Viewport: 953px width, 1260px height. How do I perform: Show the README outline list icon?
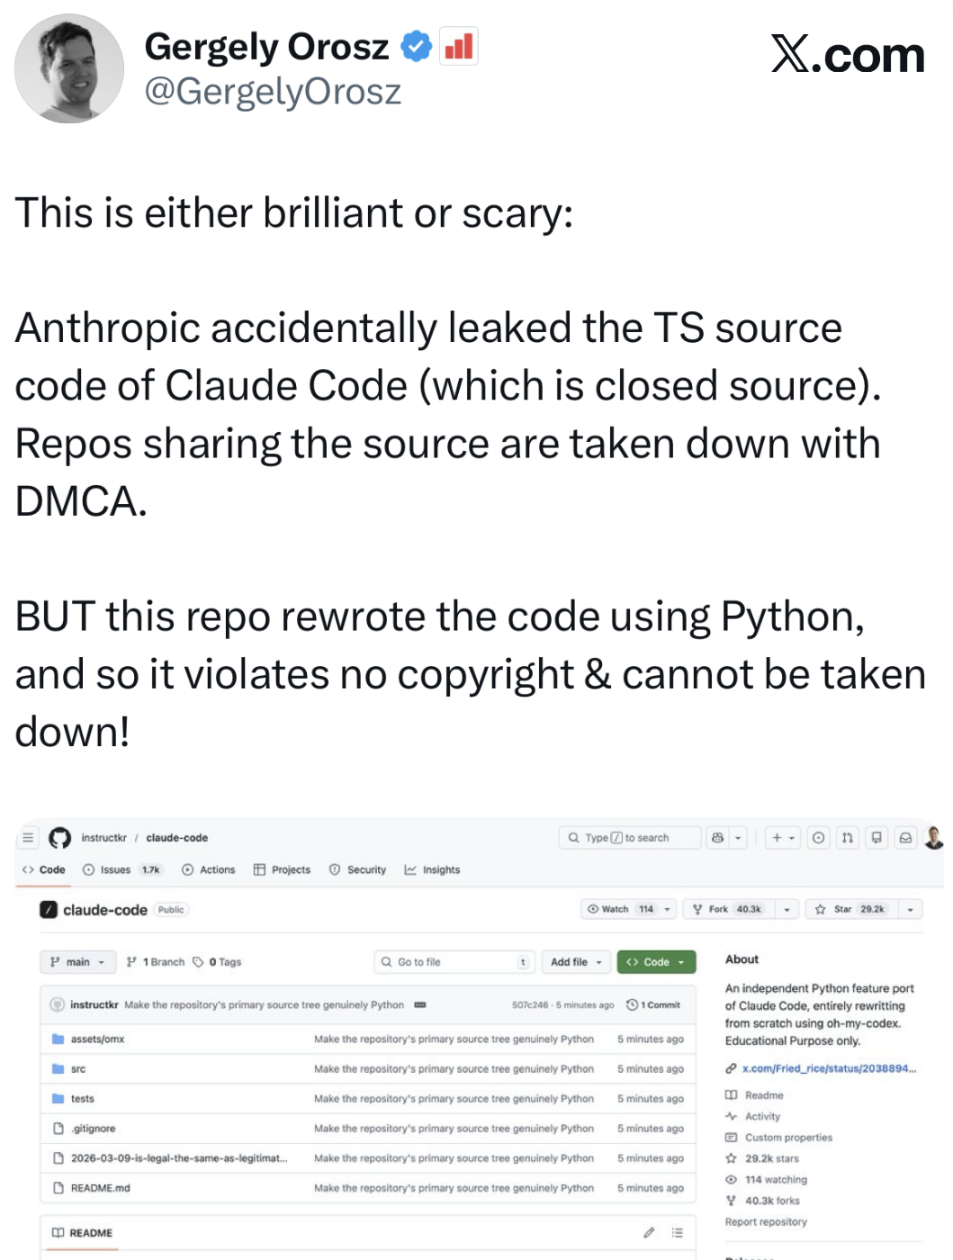point(678,1232)
